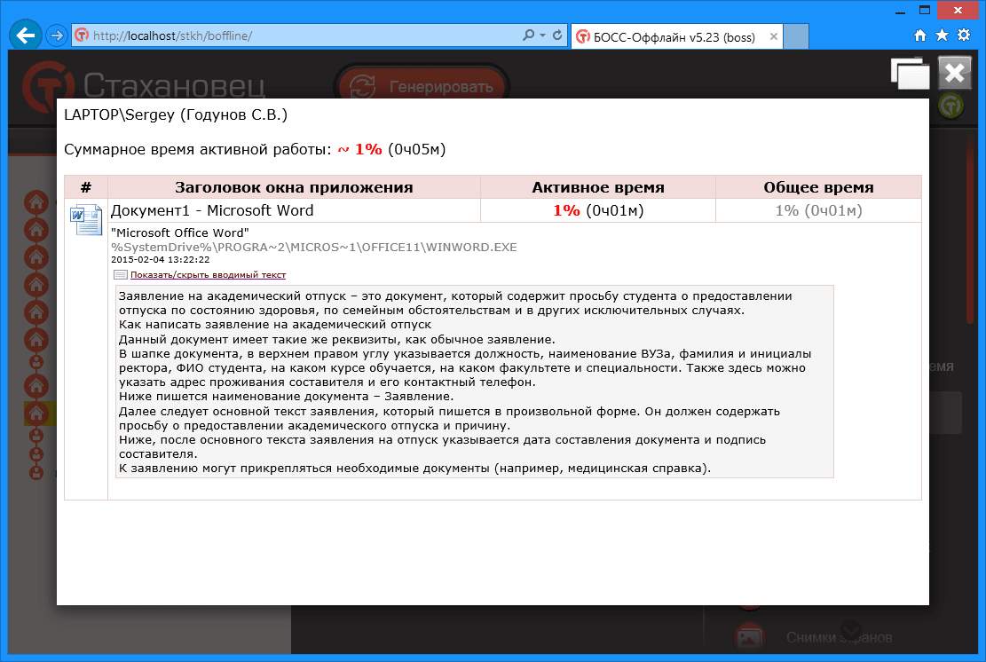Screen dimensions: 986x662
Task: Click the search magnifier in the address bar
Action: point(528,35)
